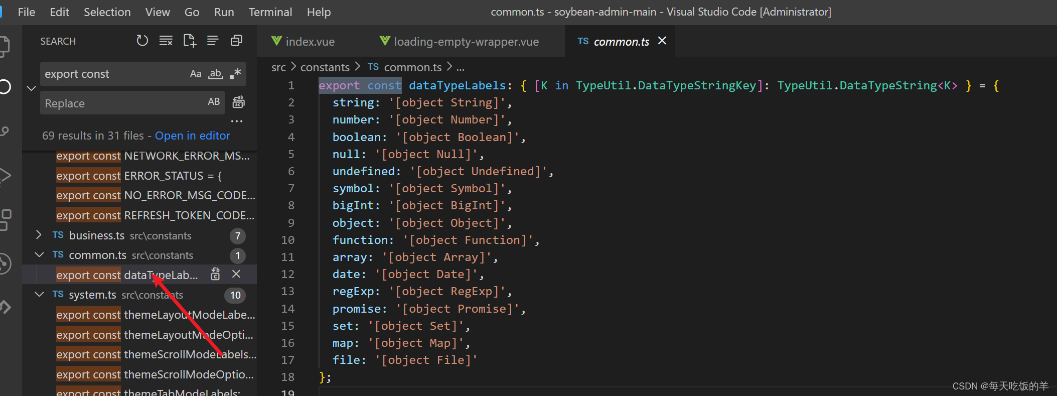Screen dimensions: 1057x396
Task: Open Extensions view
Action: [5, 220]
